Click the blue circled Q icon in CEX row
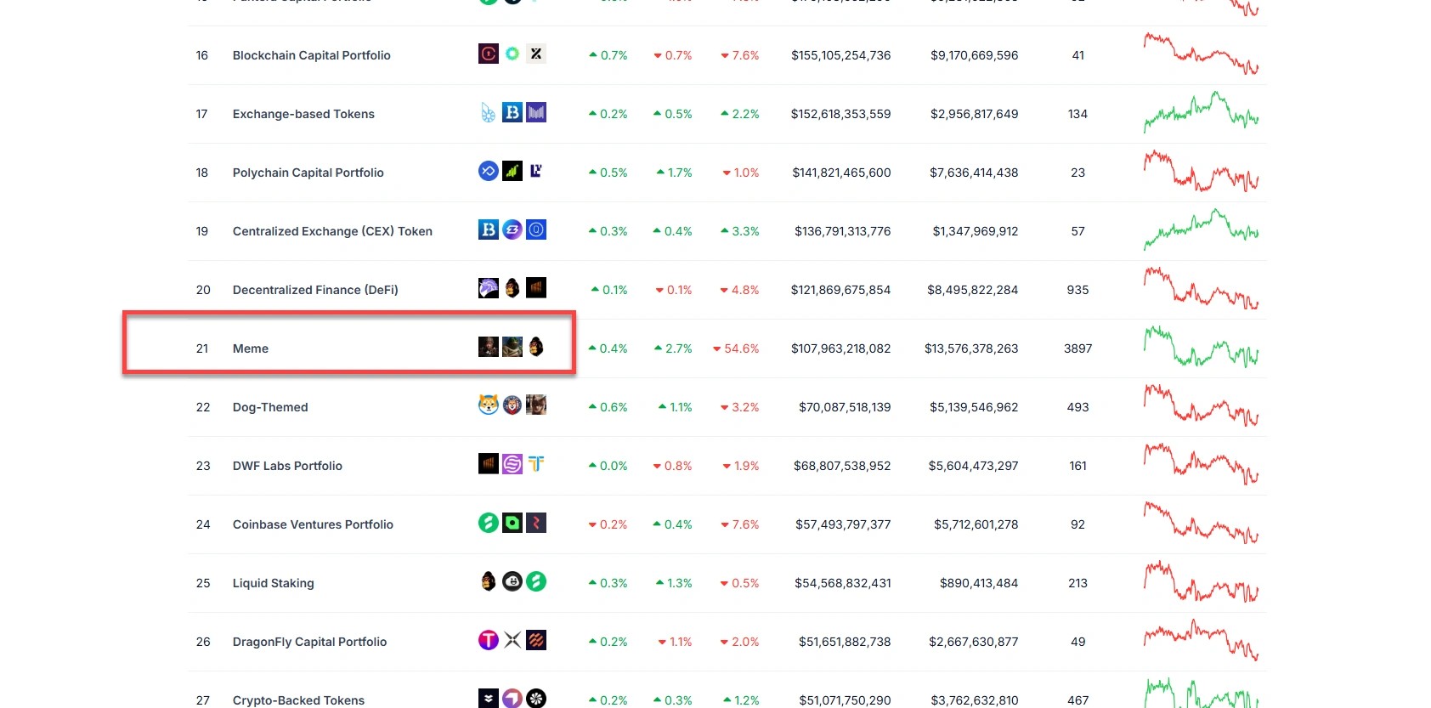This screenshot has height=708, width=1431. click(536, 229)
